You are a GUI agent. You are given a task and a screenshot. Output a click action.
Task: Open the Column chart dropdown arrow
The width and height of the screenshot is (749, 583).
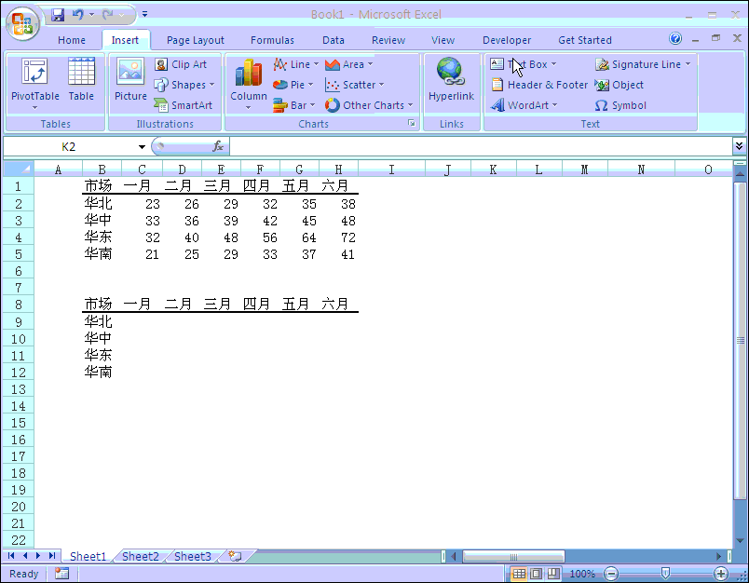click(x=249, y=108)
